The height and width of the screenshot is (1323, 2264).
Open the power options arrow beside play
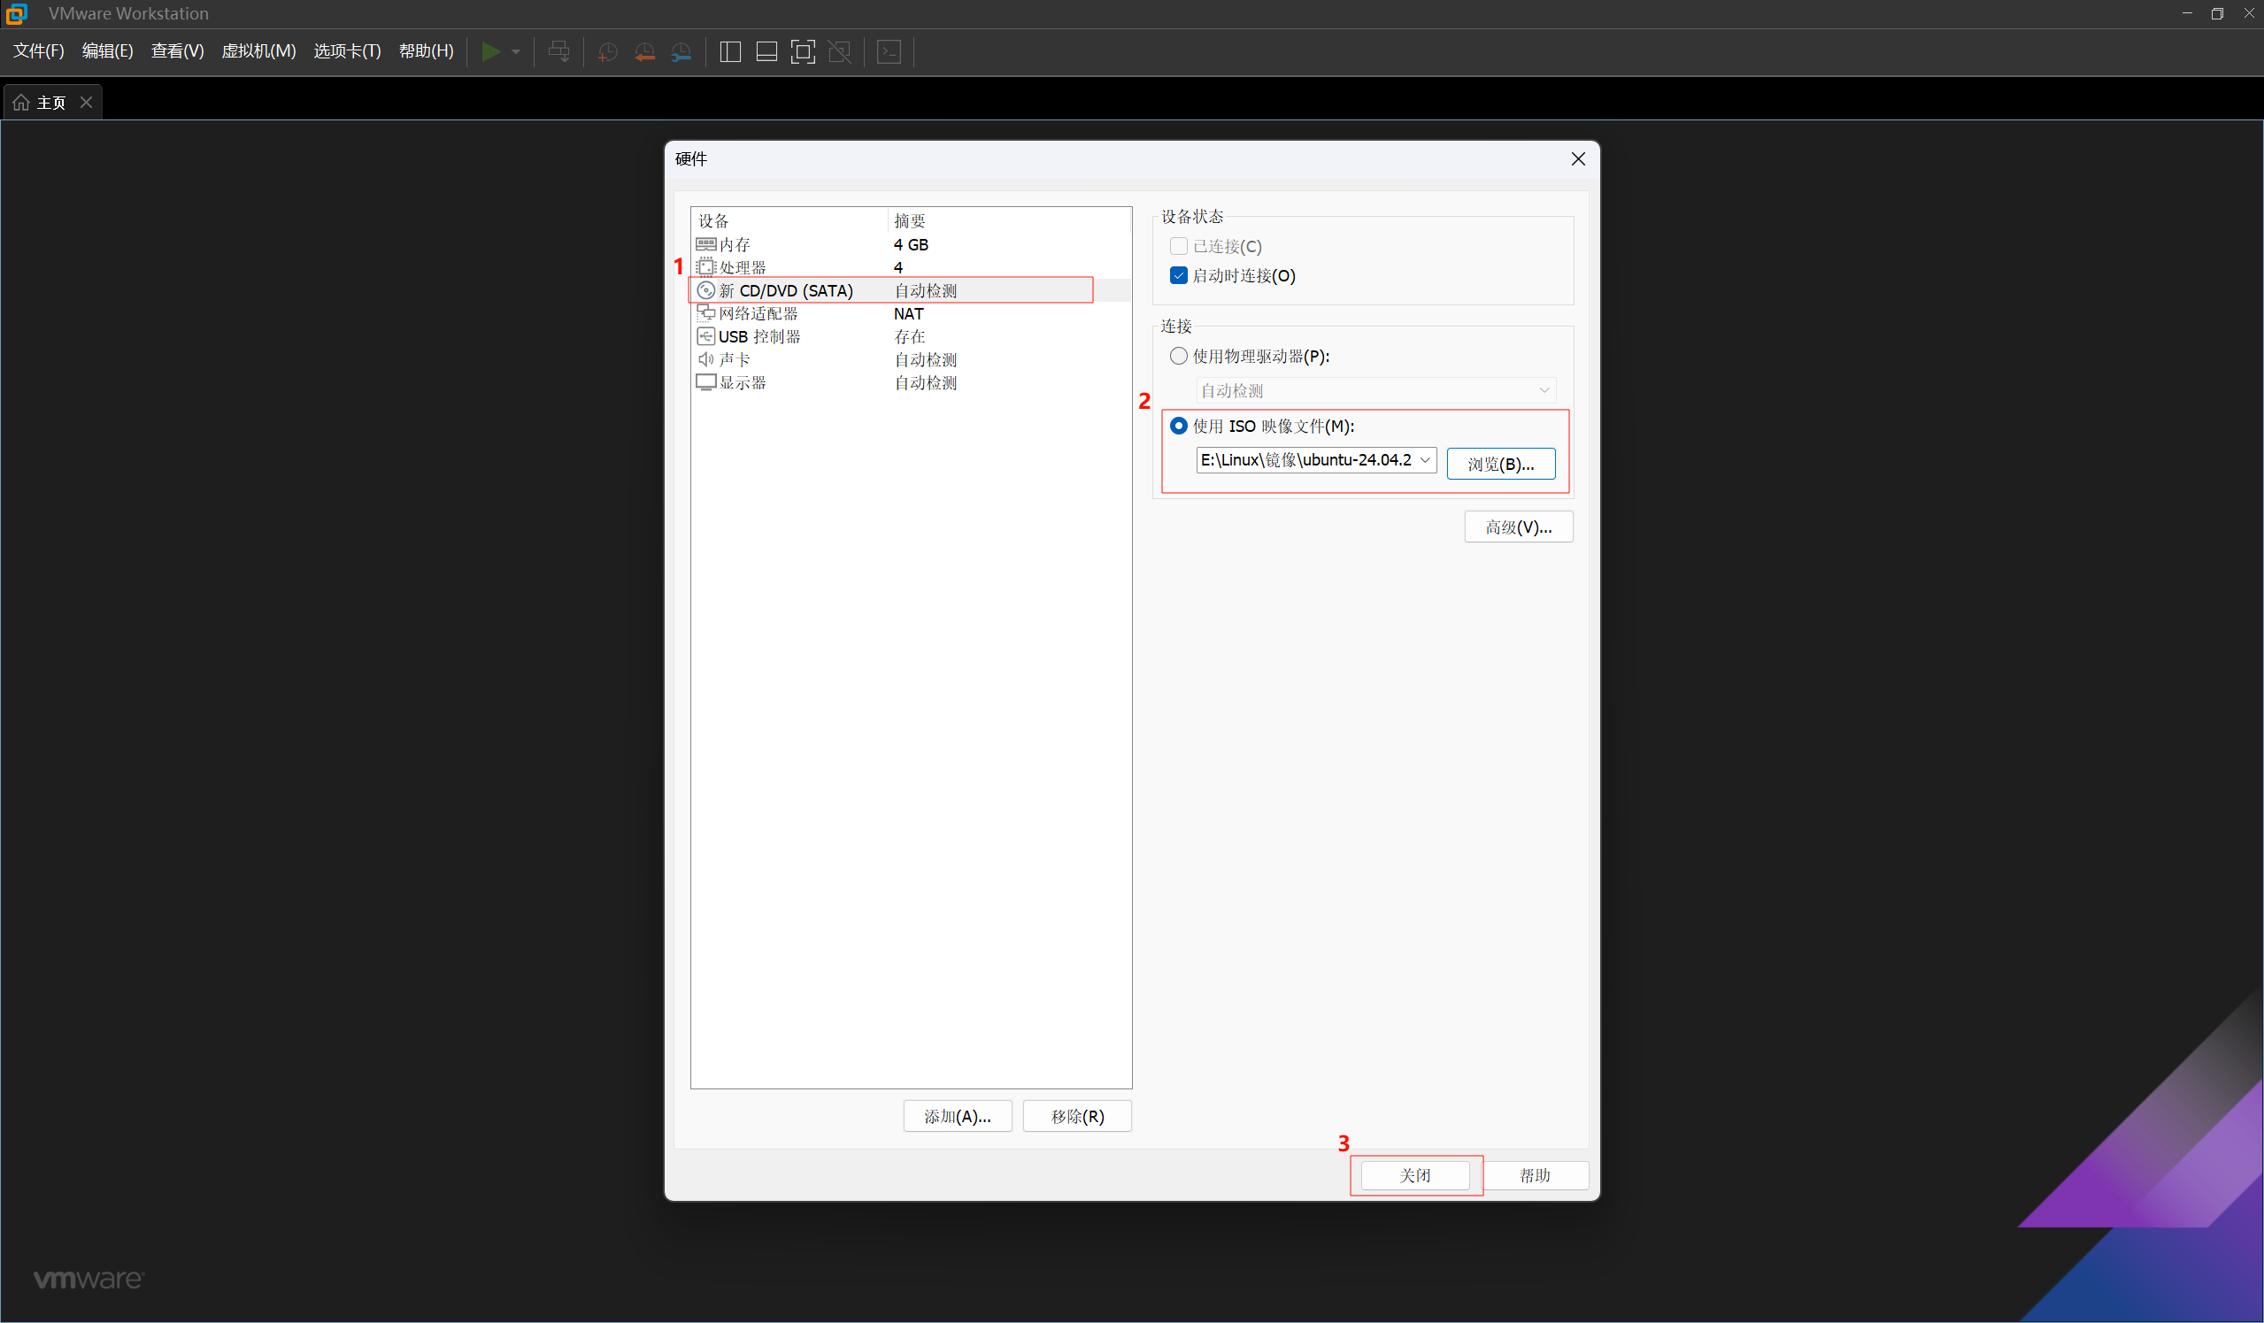pyautogui.click(x=516, y=52)
